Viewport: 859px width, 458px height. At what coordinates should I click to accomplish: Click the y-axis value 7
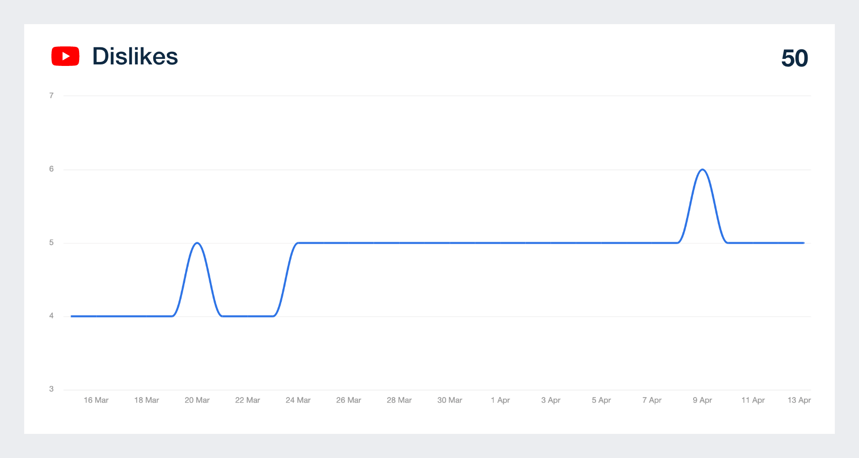[51, 96]
